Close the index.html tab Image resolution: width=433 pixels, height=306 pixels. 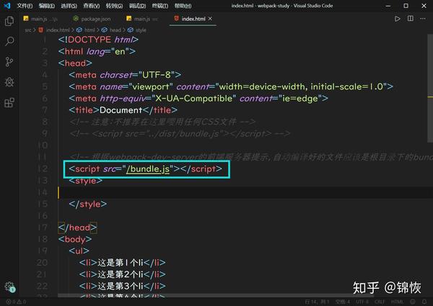coord(210,19)
